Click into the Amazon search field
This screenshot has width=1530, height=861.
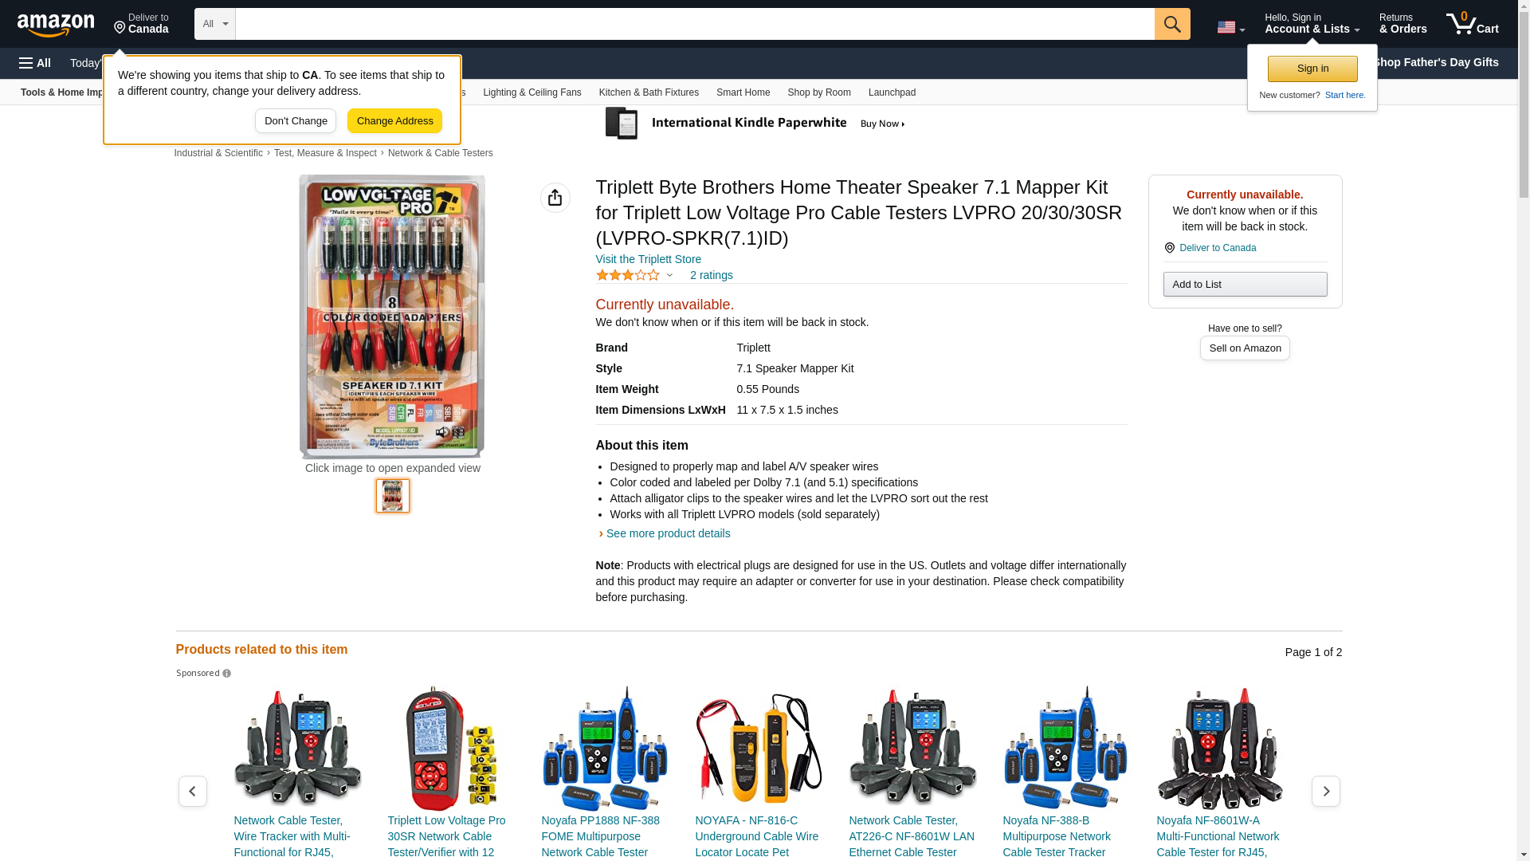(x=695, y=24)
